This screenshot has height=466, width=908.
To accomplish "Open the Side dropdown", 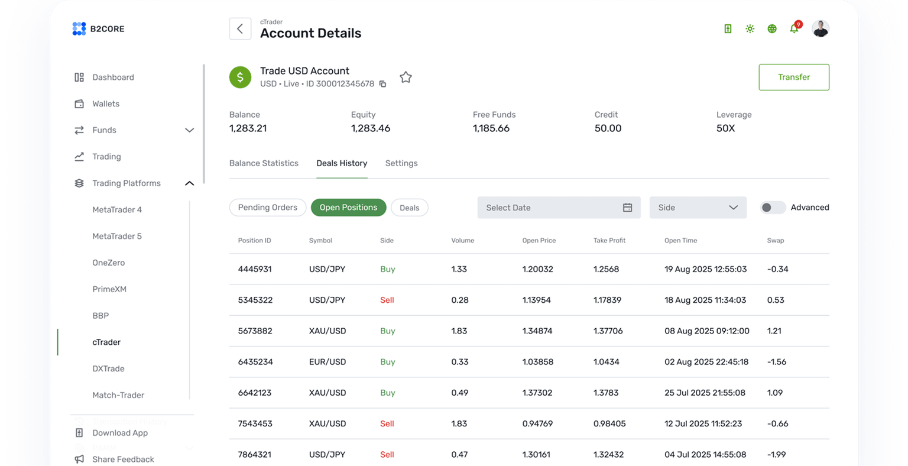I will pos(698,208).
